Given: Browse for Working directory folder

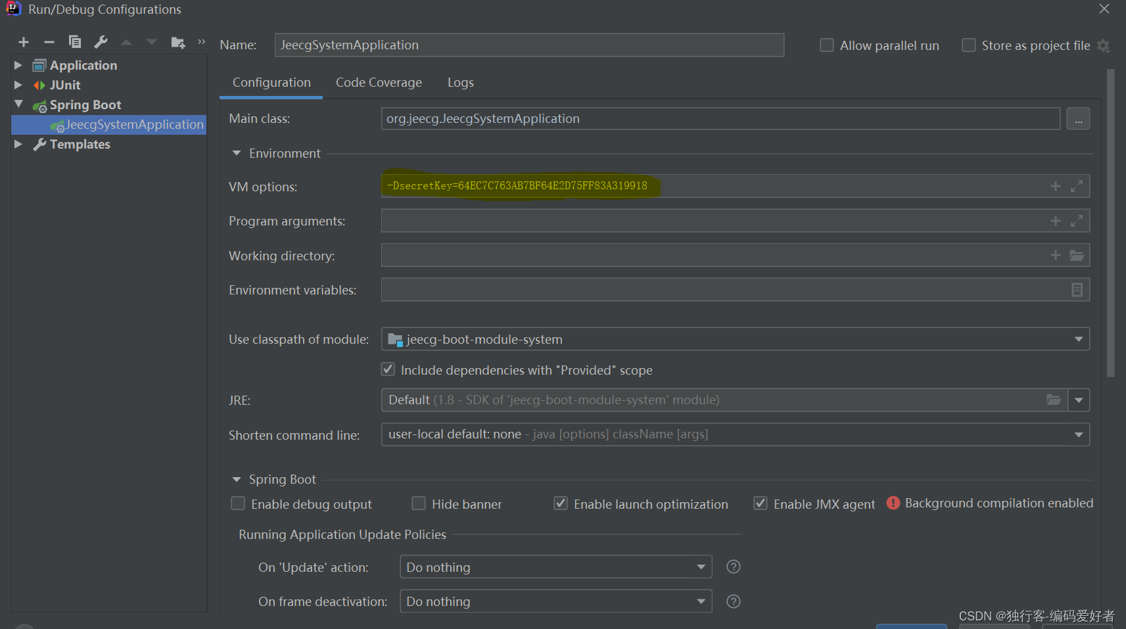Looking at the screenshot, I should pos(1077,255).
